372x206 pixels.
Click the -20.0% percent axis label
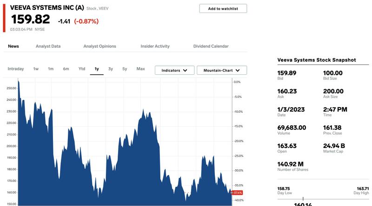[x=238, y=141]
